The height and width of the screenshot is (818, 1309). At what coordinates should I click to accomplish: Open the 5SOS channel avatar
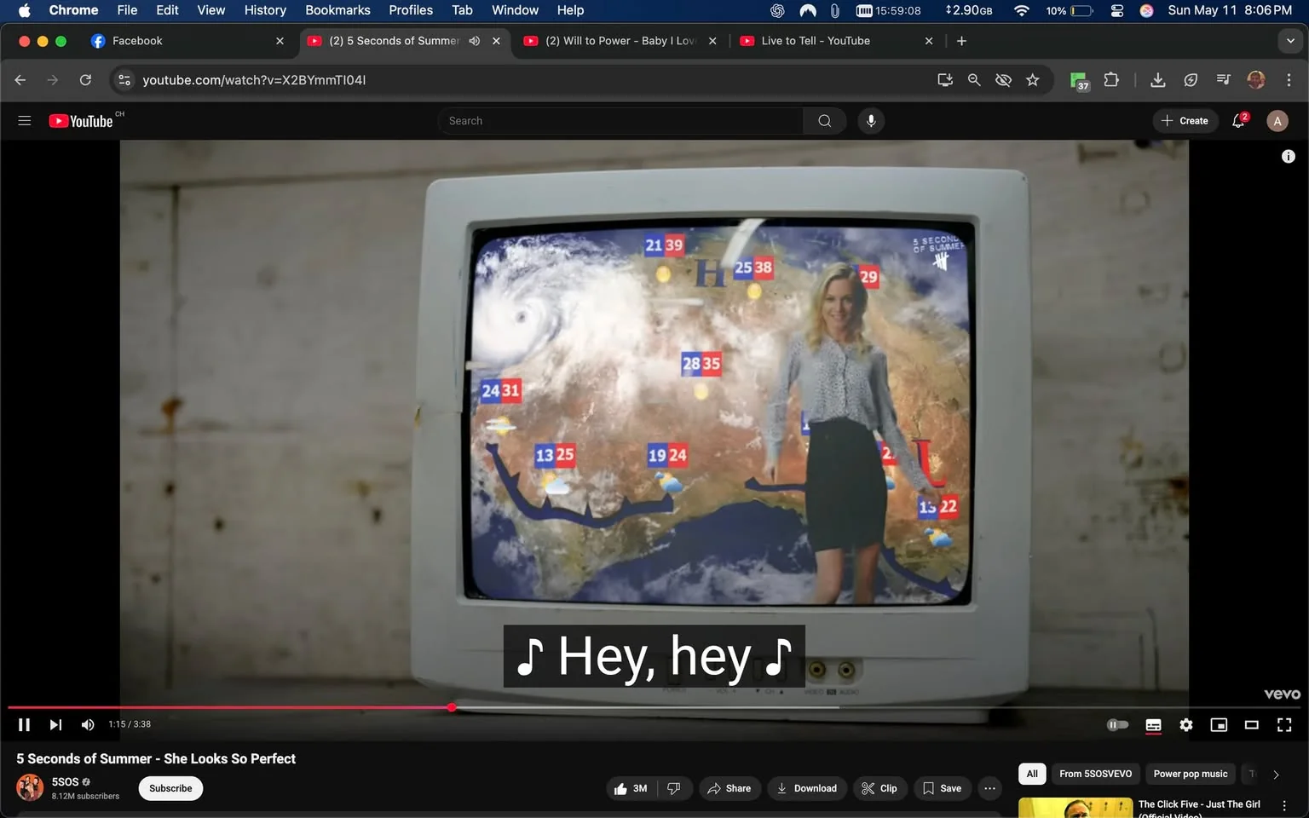pos(31,787)
